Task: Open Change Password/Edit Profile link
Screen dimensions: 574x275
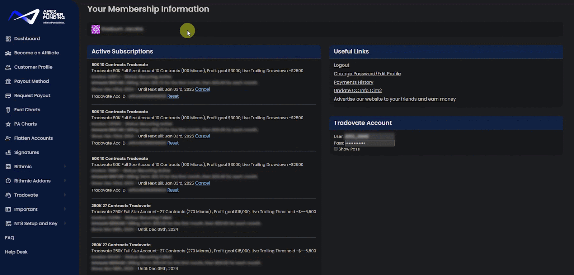Action: [367, 74]
